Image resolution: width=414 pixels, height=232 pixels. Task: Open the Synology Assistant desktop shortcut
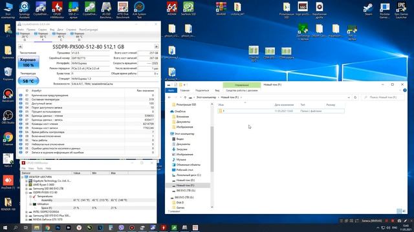pyautogui.click(x=25, y=10)
